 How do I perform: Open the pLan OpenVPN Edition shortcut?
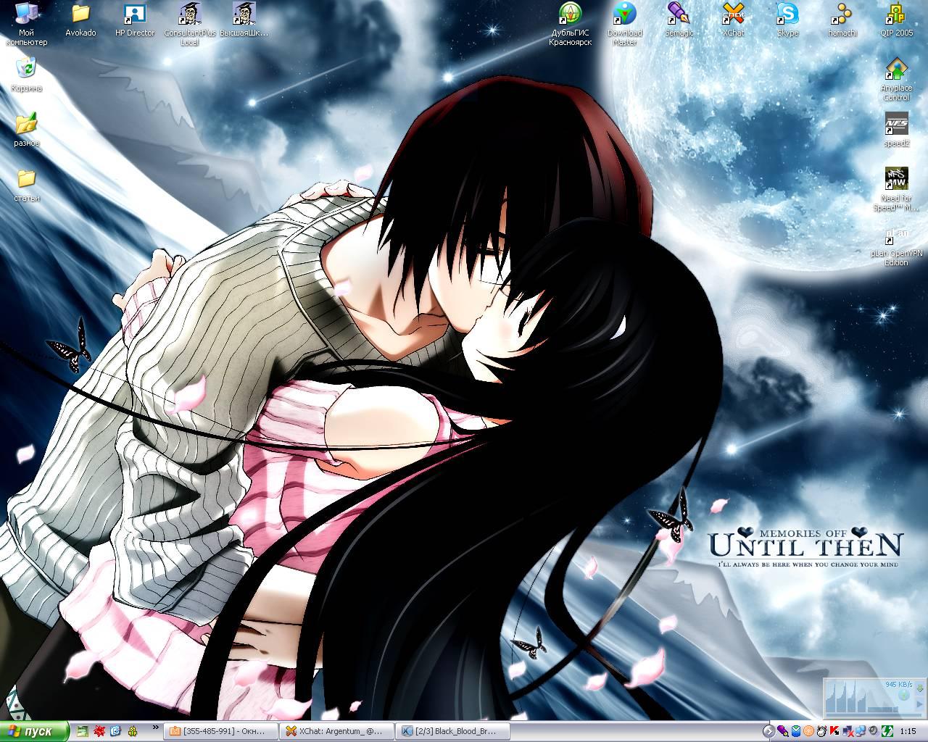tap(897, 239)
